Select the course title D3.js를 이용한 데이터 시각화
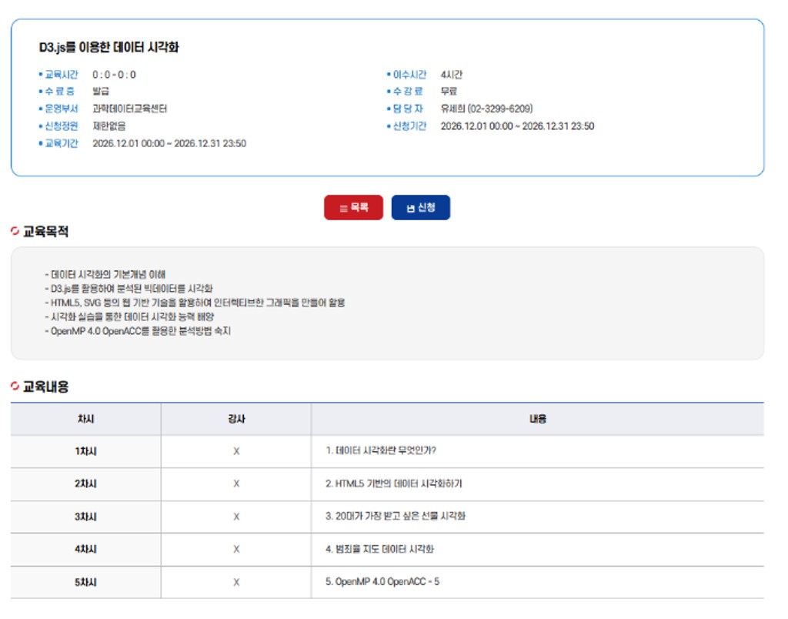Screen dimensions: 788x619 pos(109,48)
